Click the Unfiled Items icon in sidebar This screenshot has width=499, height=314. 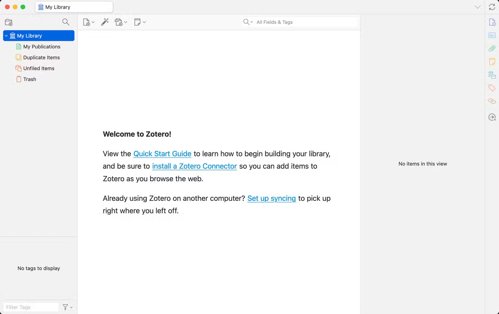click(18, 68)
